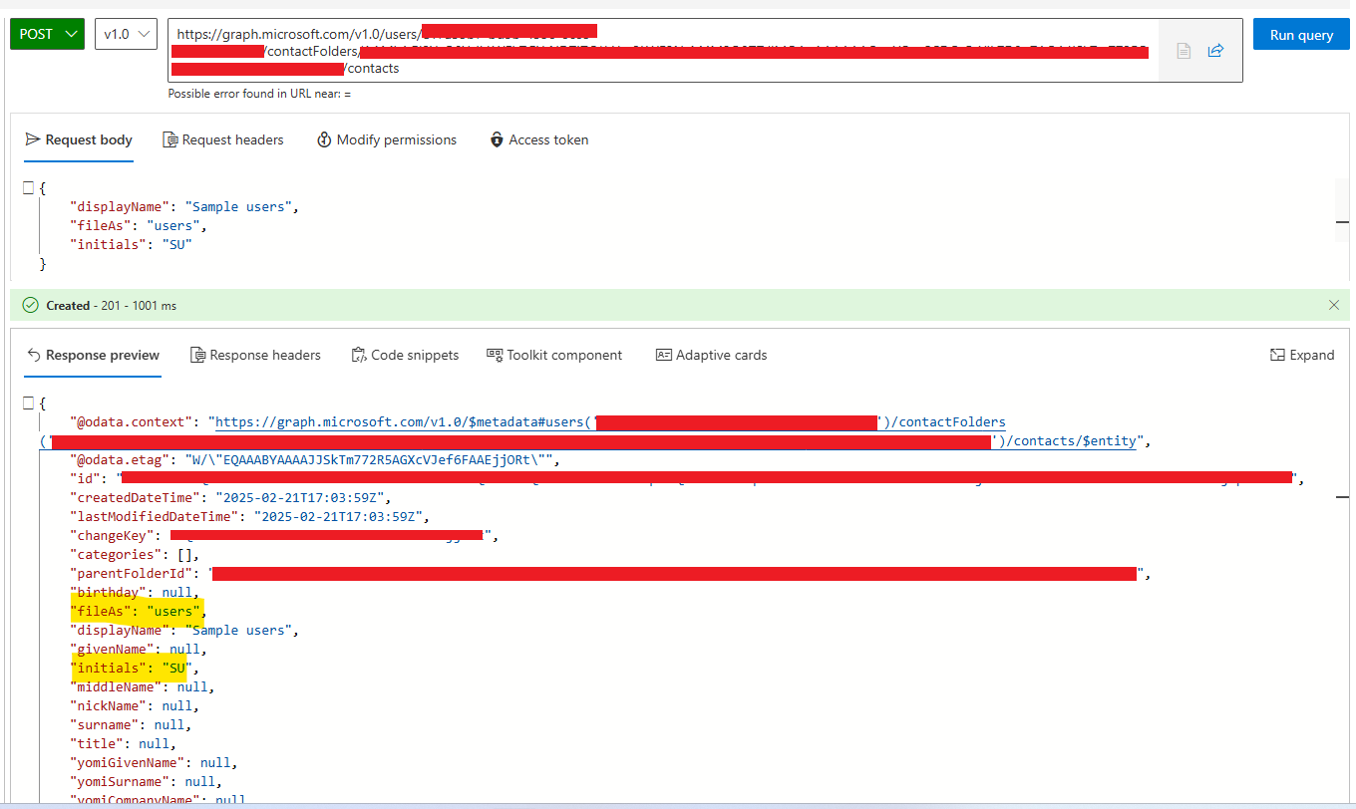Image resolution: width=1356 pixels, height=809 pixels.
Task: Select the Response preview tab
Action: pos(93,355)
